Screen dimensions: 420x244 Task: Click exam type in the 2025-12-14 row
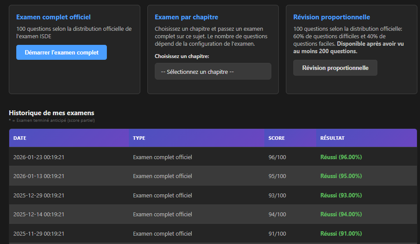(x=163, y=215)
